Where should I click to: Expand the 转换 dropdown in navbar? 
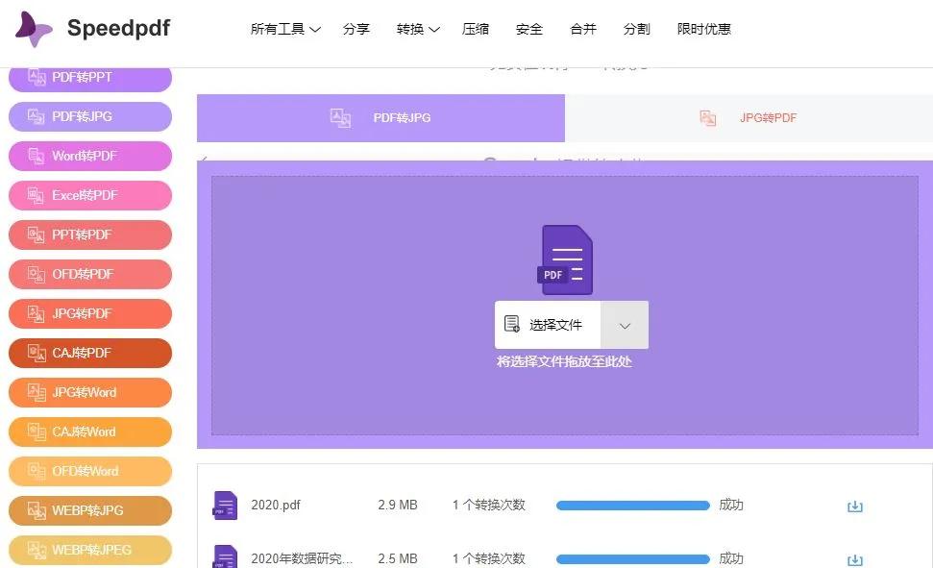(416, 29)
